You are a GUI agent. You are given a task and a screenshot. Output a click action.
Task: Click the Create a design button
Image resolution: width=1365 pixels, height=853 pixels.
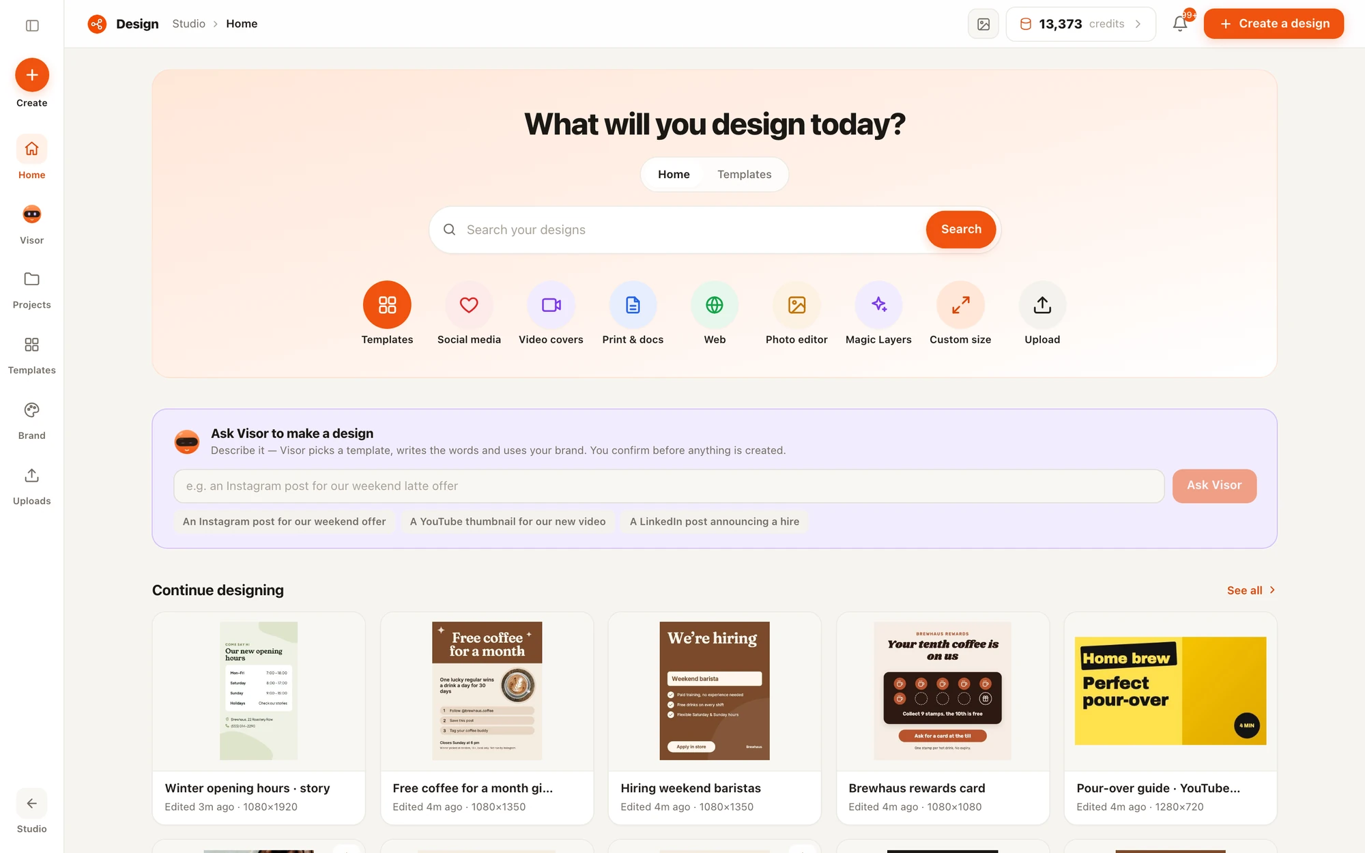coord(1274,24)
